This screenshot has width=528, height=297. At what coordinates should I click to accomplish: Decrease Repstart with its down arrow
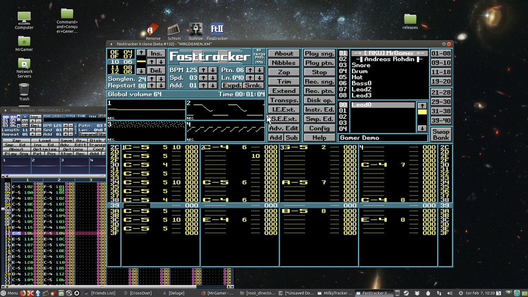[161, 85]
